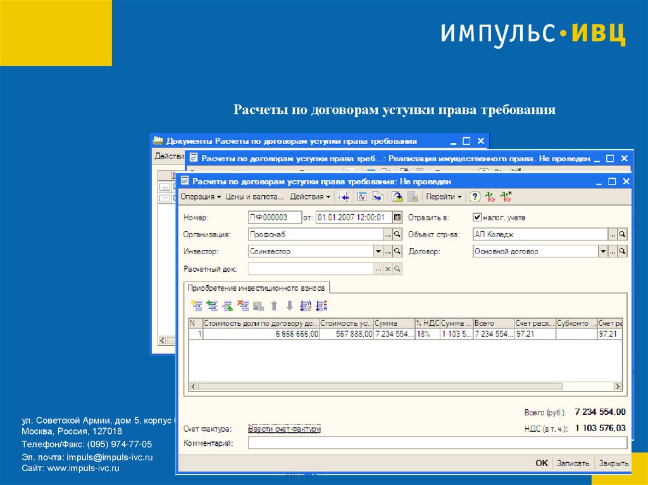Expand the Инвестор dropdown list
648x485 pixels.
coord(378,251)
